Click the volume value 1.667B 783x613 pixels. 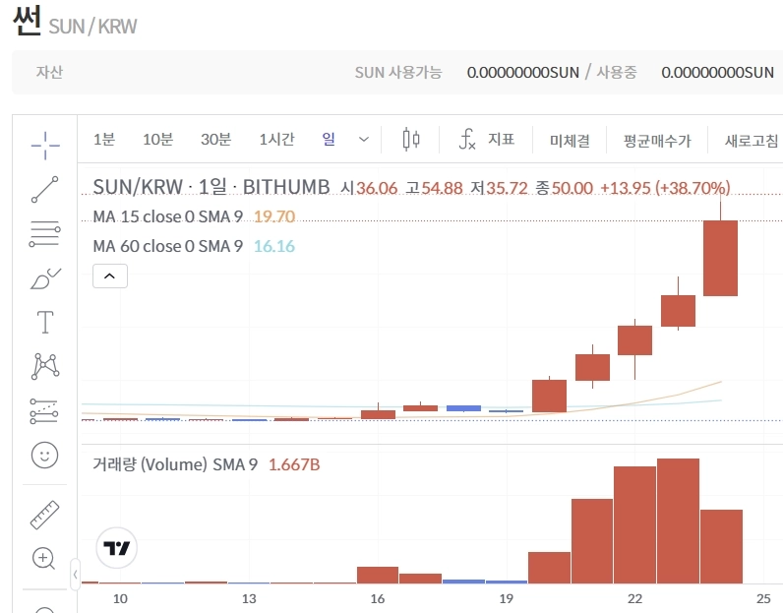294,464
